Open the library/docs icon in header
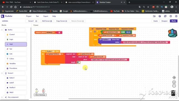The image size is (179, 101). click(x=165, y=16)
